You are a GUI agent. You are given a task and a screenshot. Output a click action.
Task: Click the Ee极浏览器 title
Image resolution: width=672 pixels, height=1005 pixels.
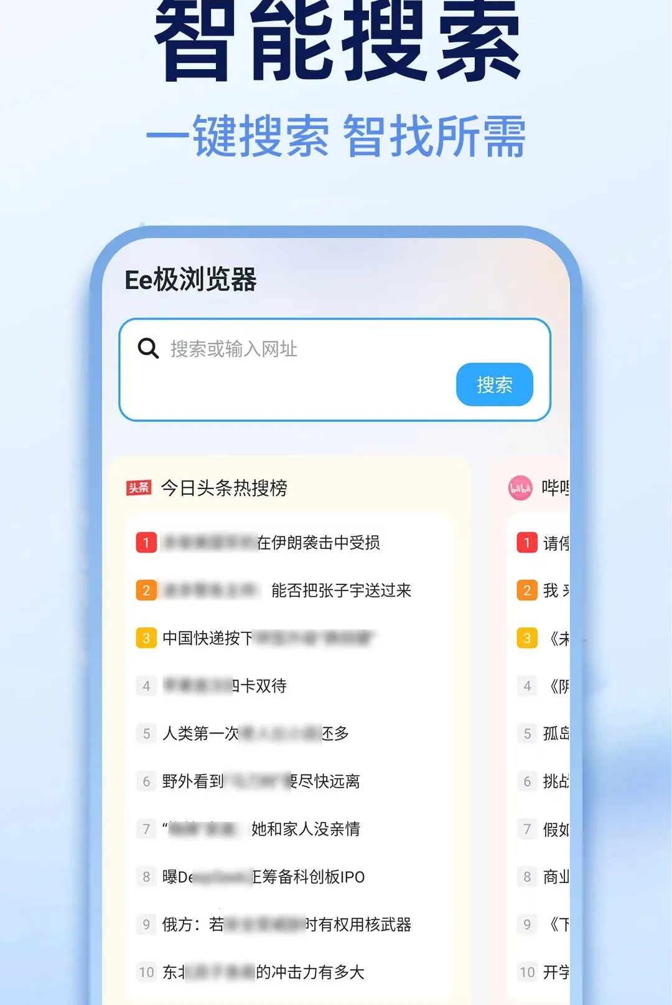[191, 280]
